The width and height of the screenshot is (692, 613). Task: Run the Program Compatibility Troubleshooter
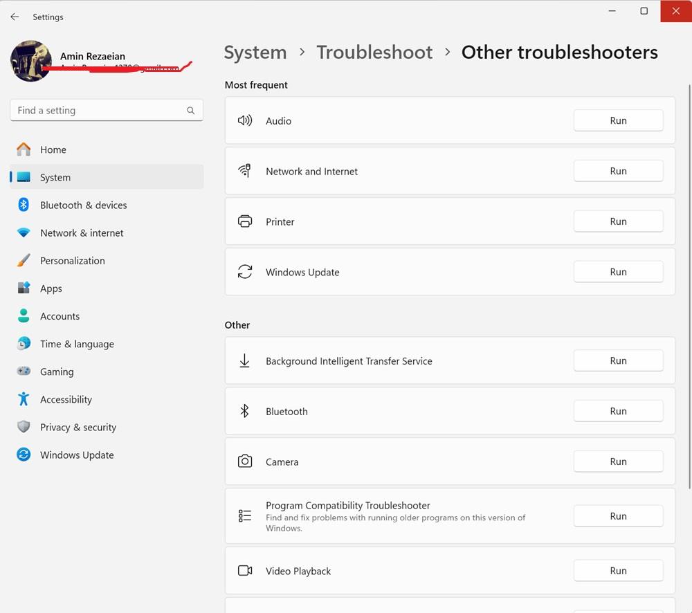618,516
